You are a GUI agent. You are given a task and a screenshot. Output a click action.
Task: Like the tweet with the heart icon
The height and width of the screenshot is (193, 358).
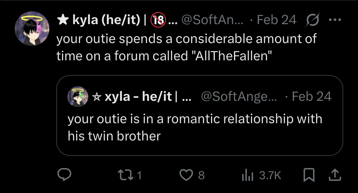186,174
